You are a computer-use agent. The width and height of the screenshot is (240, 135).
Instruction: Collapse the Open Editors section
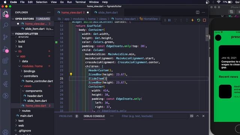pyautogui.click(x=13, y=19)
